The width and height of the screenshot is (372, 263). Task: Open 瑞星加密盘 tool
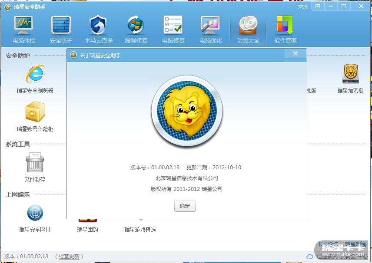(x=350, y=79)
